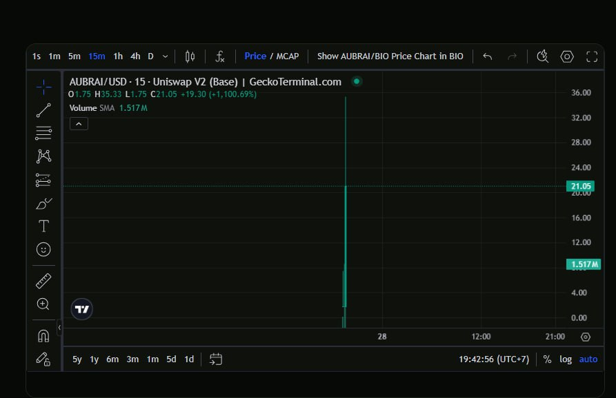616x398 pixels.
Task: Enter fullscreen chart mode
Action: coord(592,56)
